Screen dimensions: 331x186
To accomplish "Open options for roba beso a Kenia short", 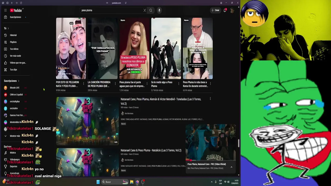I will pyautogui.click(x=210, y=83).
